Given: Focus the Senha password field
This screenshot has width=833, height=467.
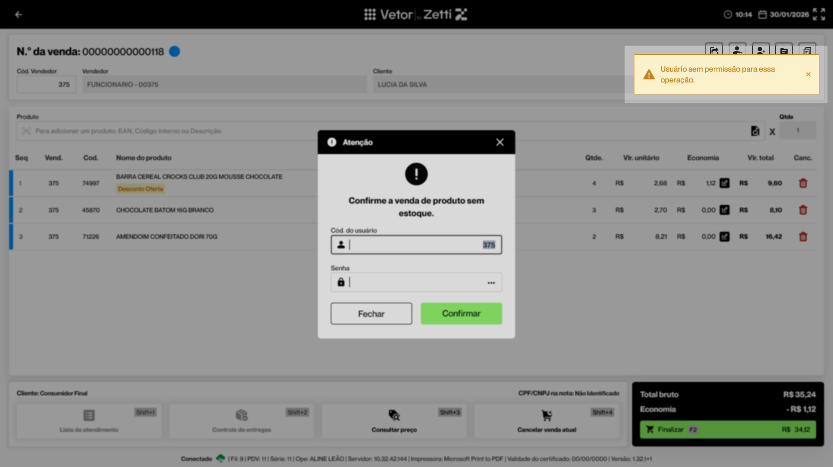Looking at the screenshot, I should coord(416,282).
